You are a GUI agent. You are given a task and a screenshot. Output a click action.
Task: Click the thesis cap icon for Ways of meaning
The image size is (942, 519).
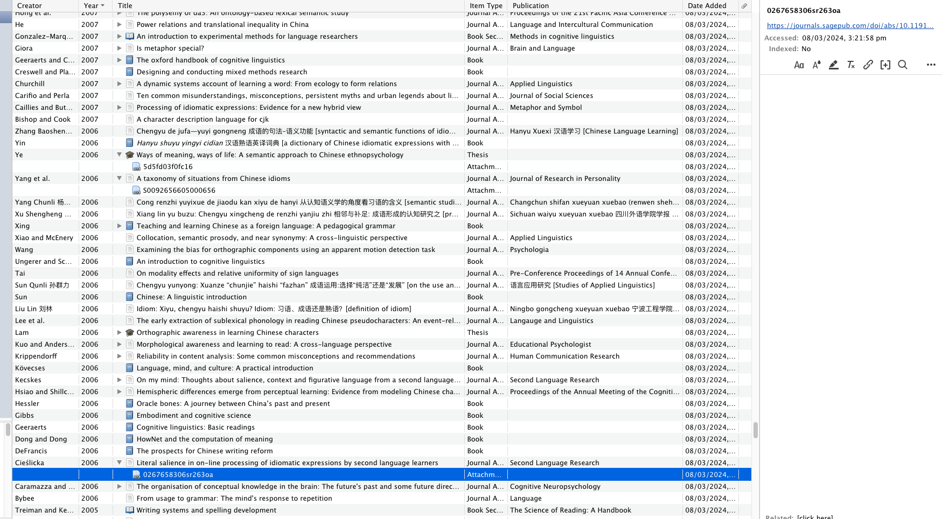[x=130, y=155]
